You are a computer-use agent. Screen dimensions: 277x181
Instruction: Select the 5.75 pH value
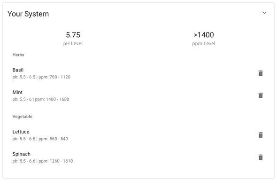pos(73,35)
